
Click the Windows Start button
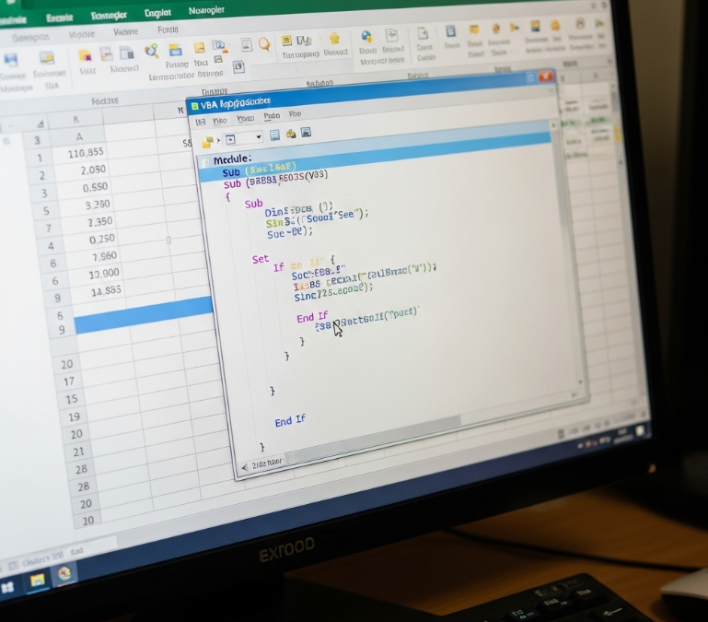[7, 585]
